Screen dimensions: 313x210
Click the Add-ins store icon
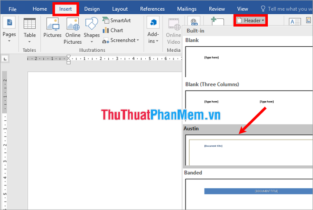coord(153,23)
